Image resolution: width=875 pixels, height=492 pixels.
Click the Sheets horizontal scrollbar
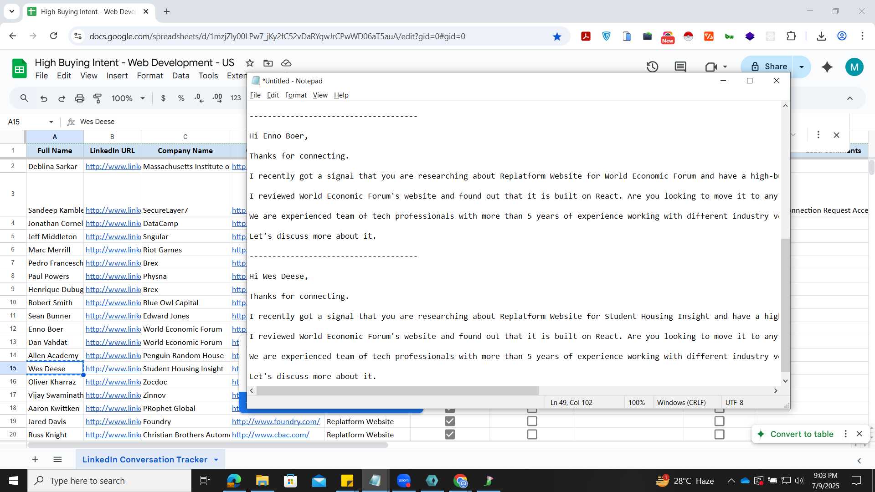pyautogui.click(x=207, y=445)
